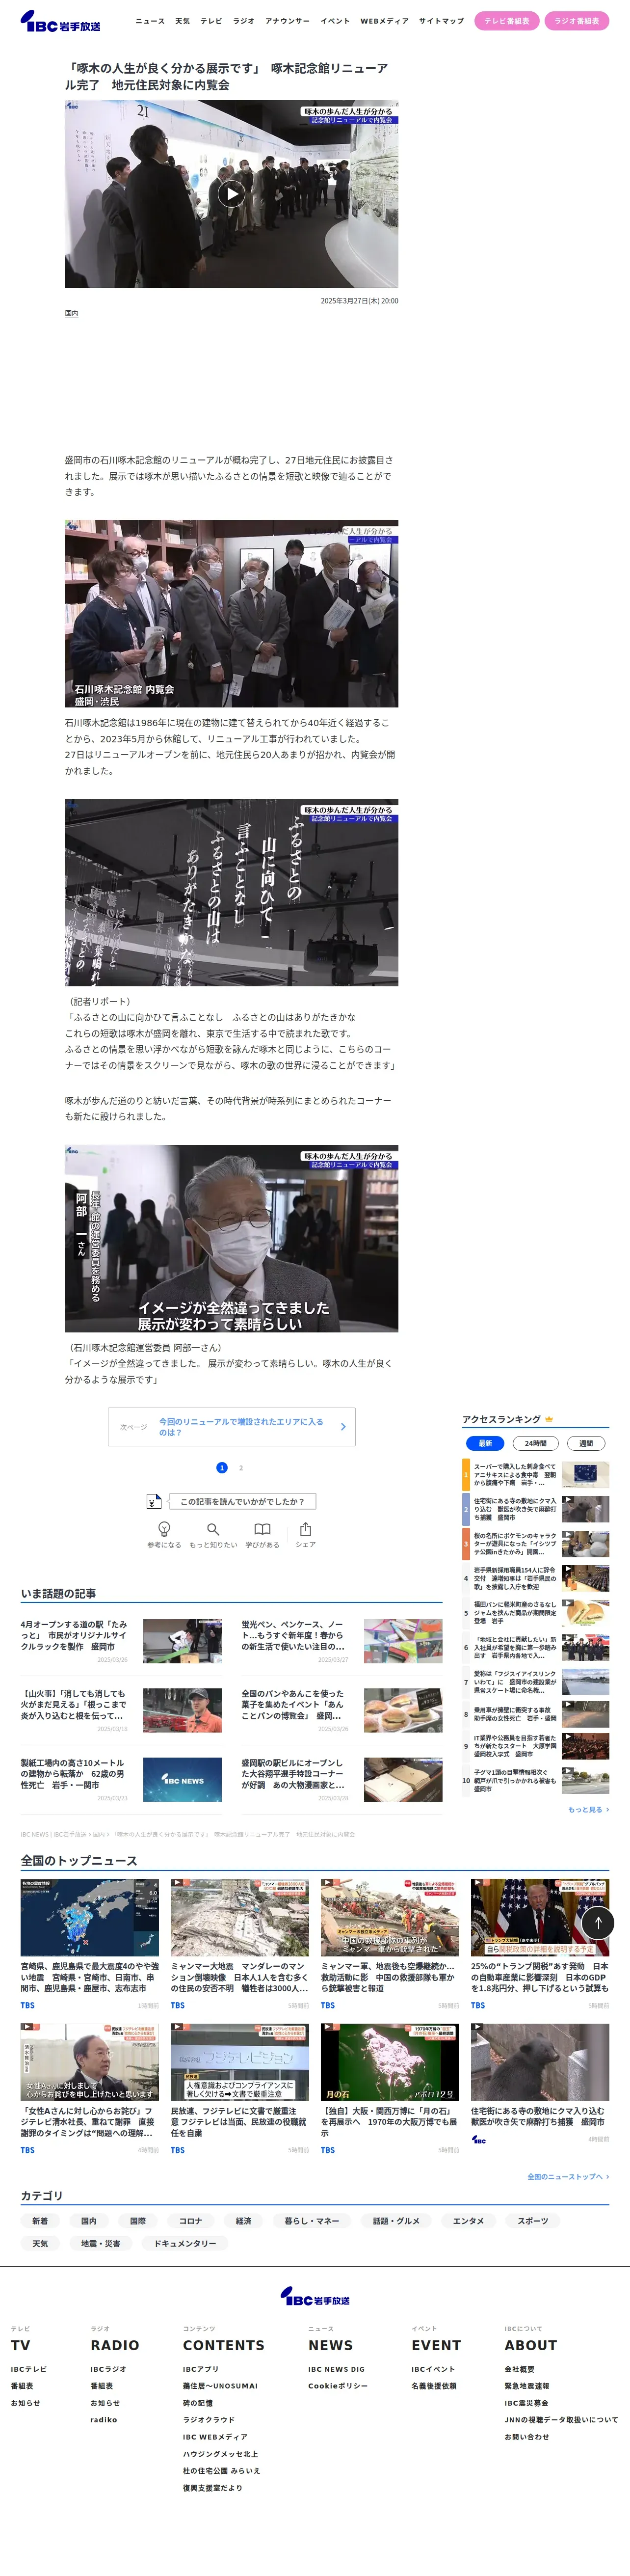Select the 最新 ranking tab
Image resolution: width=630 pixels, height=2576 pixels.
pyautogui.click(x=485, y=1443)
